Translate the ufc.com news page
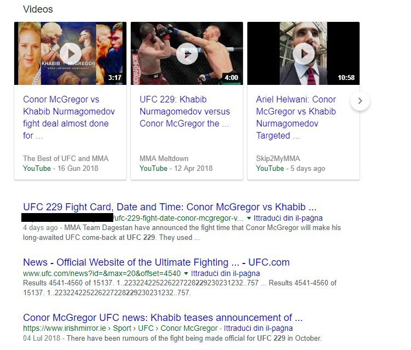The height and width of the screenshot is (350, 411). point(225,273)
